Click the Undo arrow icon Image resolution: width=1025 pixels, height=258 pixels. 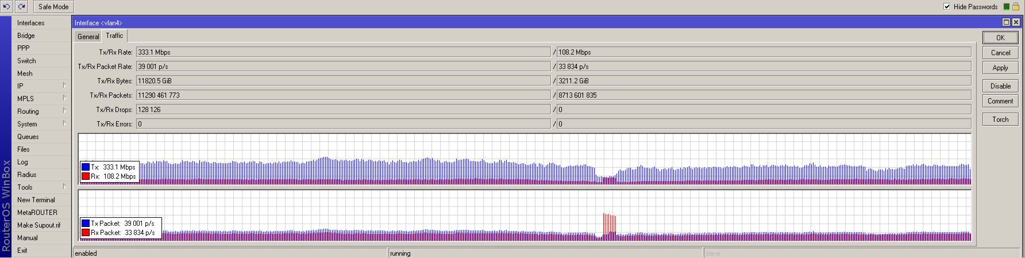coord(7,6)
